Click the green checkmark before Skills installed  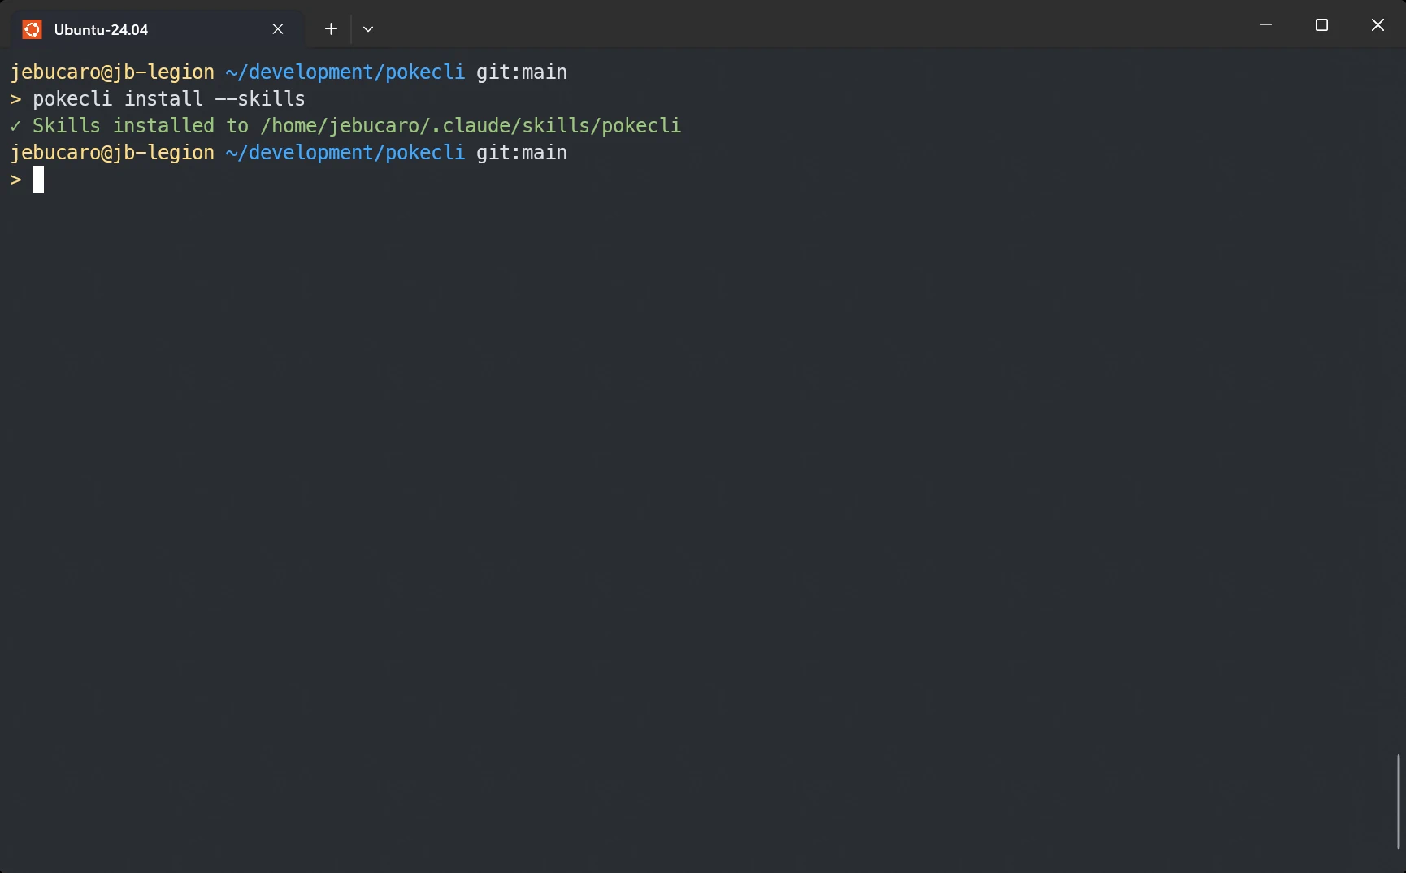pyautogui.click(x=15, y=126)
